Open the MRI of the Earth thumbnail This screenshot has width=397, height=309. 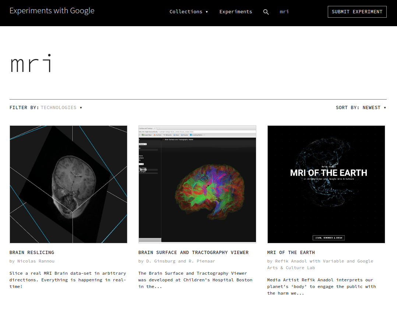coord(326,184)
